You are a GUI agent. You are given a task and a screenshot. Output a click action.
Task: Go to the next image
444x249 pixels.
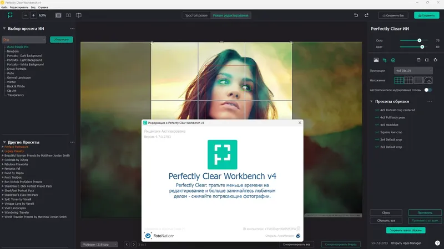coord(134,244)
